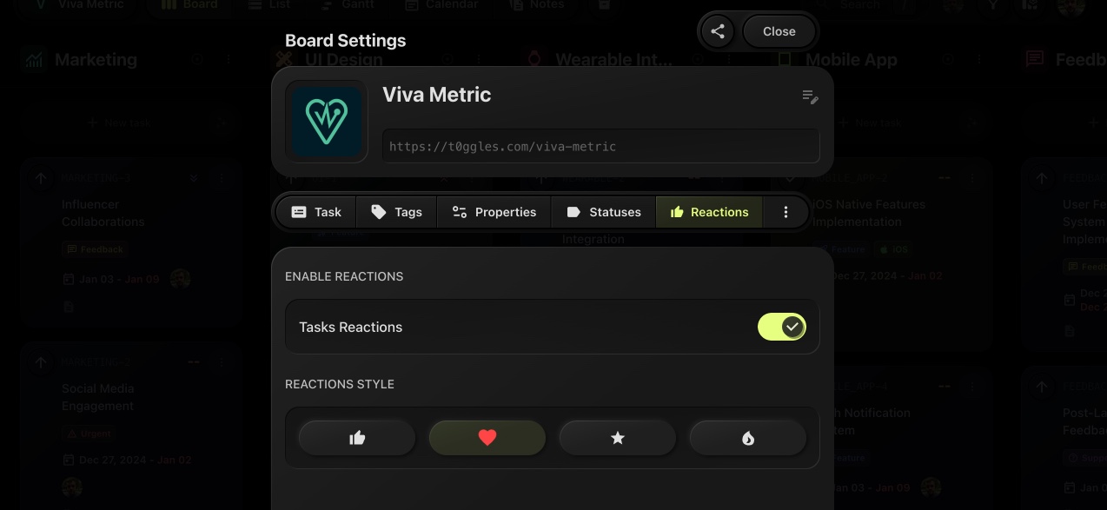Image resolution: width=1107 pixels, height=510 pixels.
Task: Choose the fire reaction style
Action: tap(748, 438)
